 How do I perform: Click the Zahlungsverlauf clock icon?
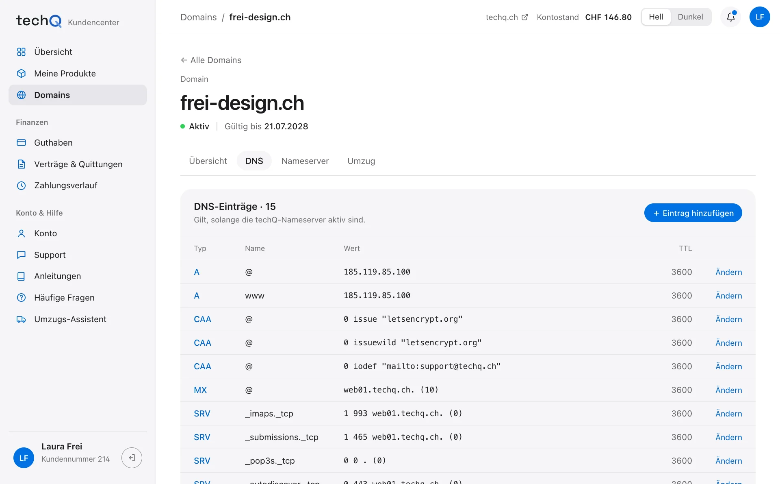(x=21, y=185)
